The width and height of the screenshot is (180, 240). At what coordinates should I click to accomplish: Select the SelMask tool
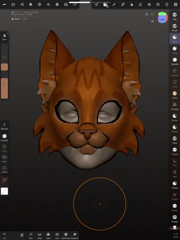pyautogui.click(x=174, y=72)
